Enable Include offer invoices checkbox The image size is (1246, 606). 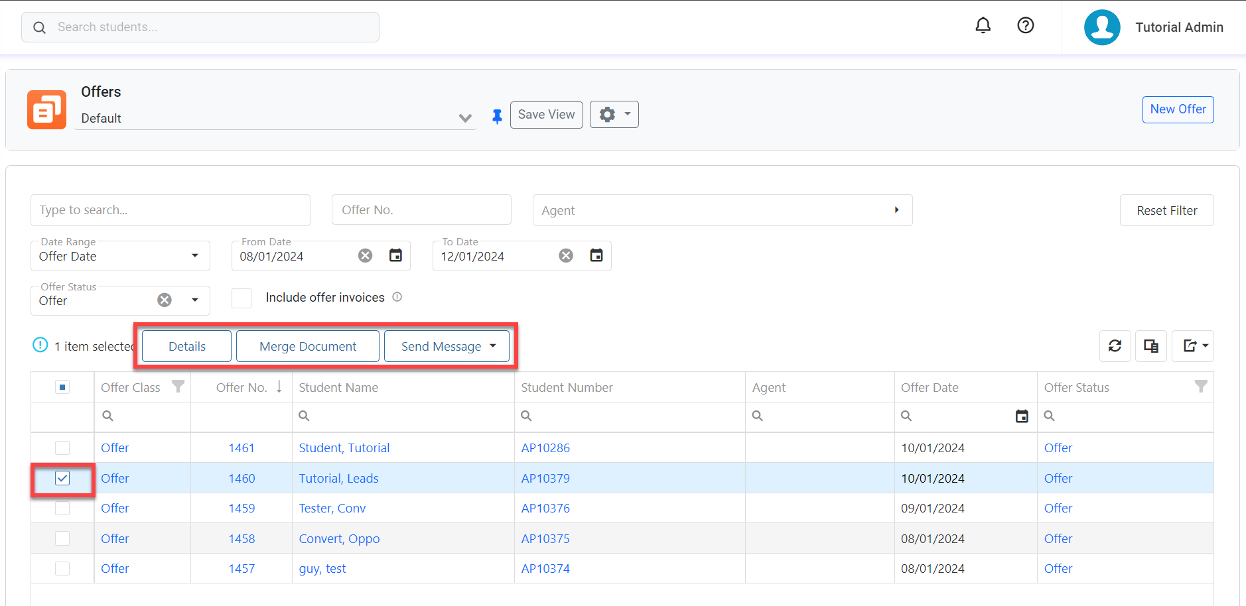242,298
